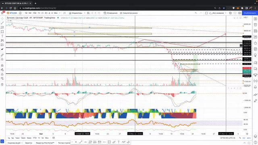The height and width of the screenshot is (145, 258).
Task: Open the notifications bell panel
Action: [x=255, y=87]
